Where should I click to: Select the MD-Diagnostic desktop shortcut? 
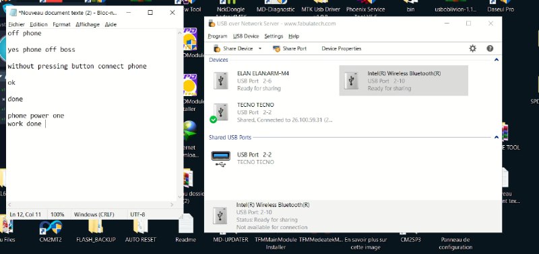[276, 7]
